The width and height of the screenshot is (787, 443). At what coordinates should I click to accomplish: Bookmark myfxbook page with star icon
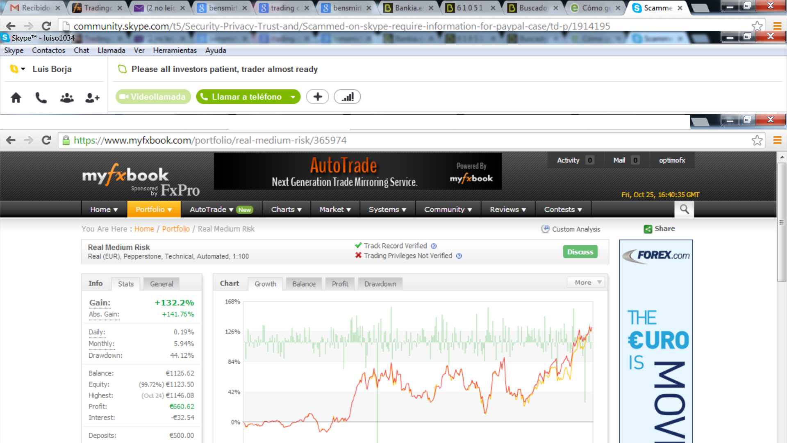pos(757,140)
